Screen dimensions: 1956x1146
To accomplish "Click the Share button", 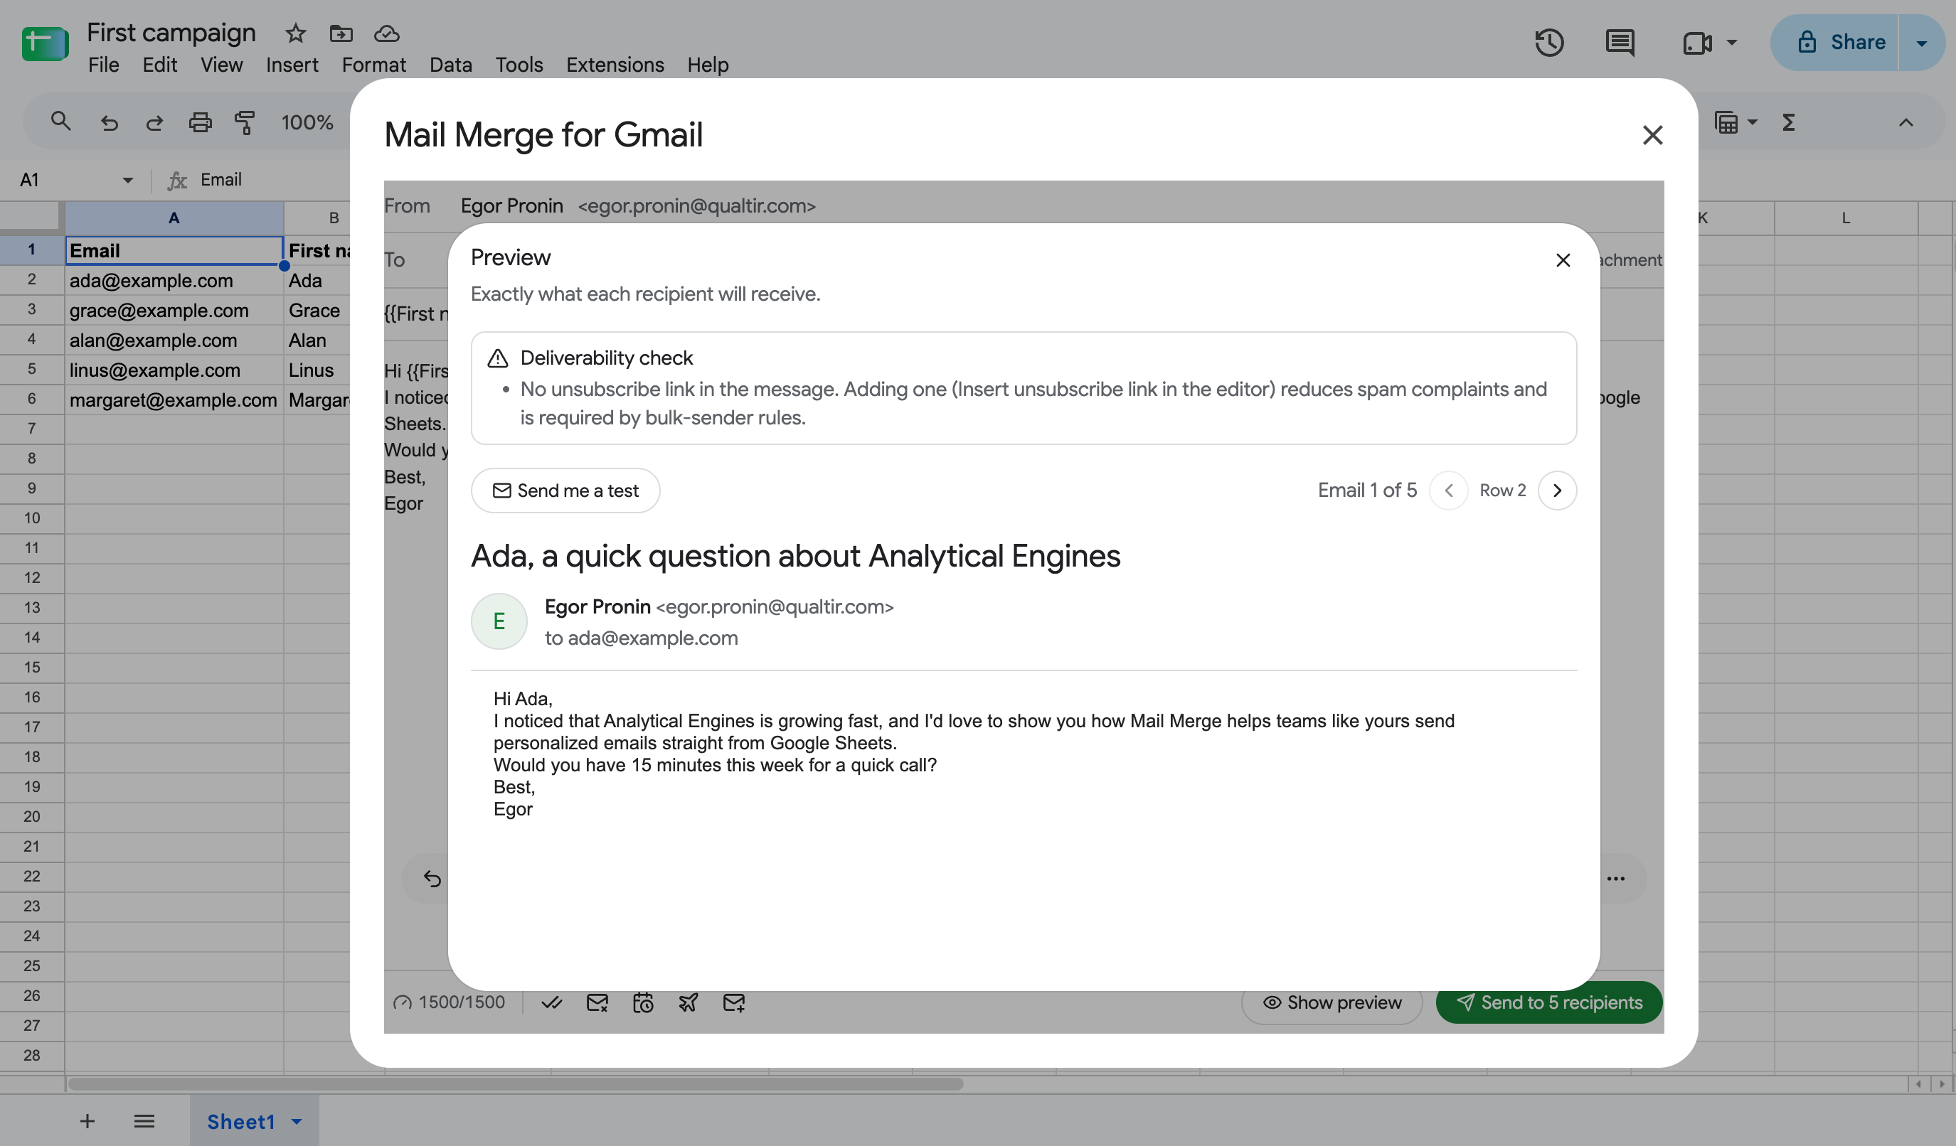I will [x=1835, y=42].
